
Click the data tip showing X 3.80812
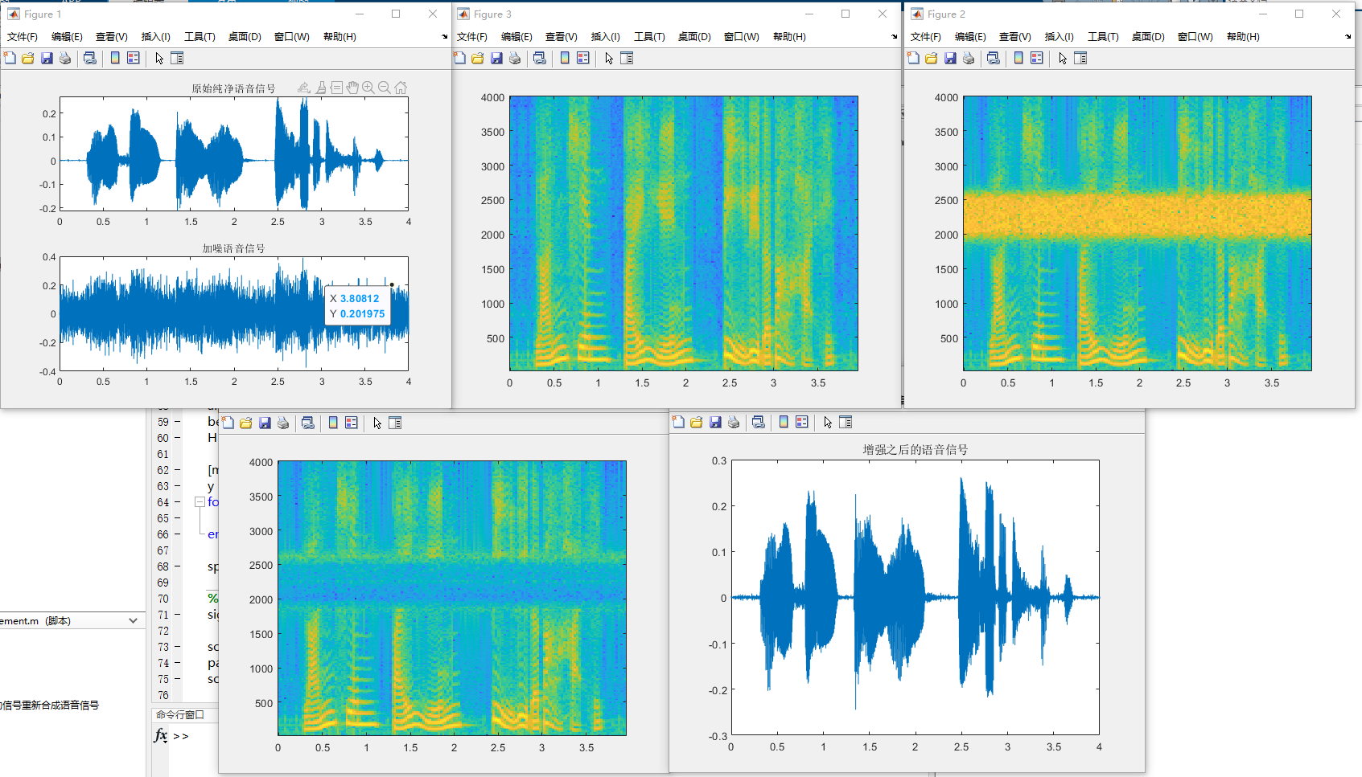pyautogui.click(x=358, y=306)
